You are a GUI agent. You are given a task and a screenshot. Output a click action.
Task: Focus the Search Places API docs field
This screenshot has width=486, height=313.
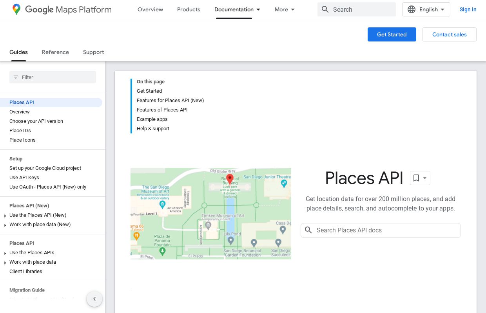click(x=381, y=230)
